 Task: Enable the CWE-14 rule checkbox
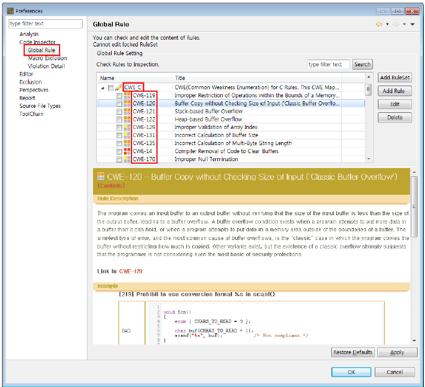pos(119,151)
